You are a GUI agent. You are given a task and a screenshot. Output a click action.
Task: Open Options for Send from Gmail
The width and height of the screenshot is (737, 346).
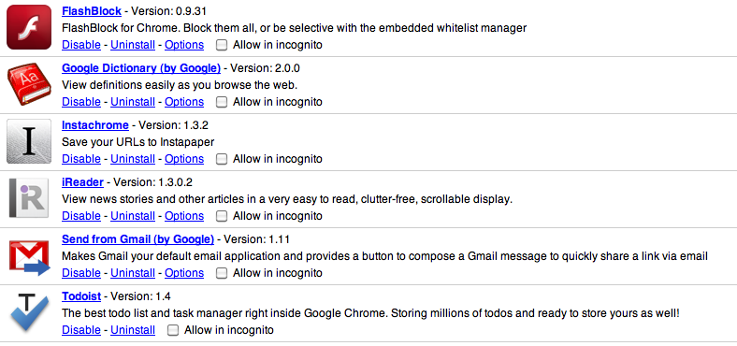point(184,273)
